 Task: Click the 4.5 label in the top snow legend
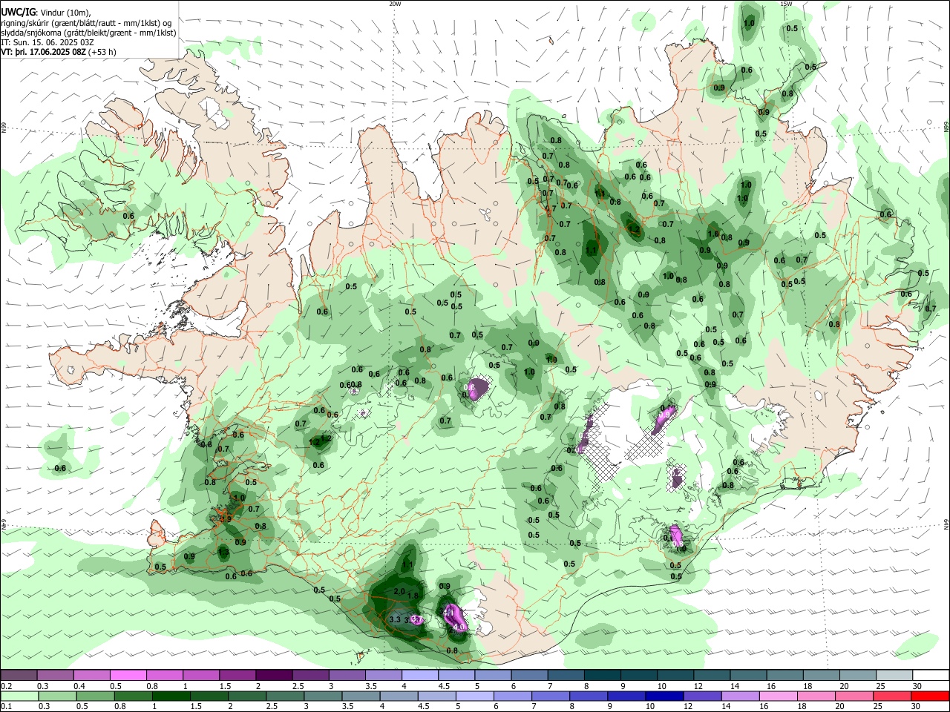pyautogui.click(x=444, y=686)
